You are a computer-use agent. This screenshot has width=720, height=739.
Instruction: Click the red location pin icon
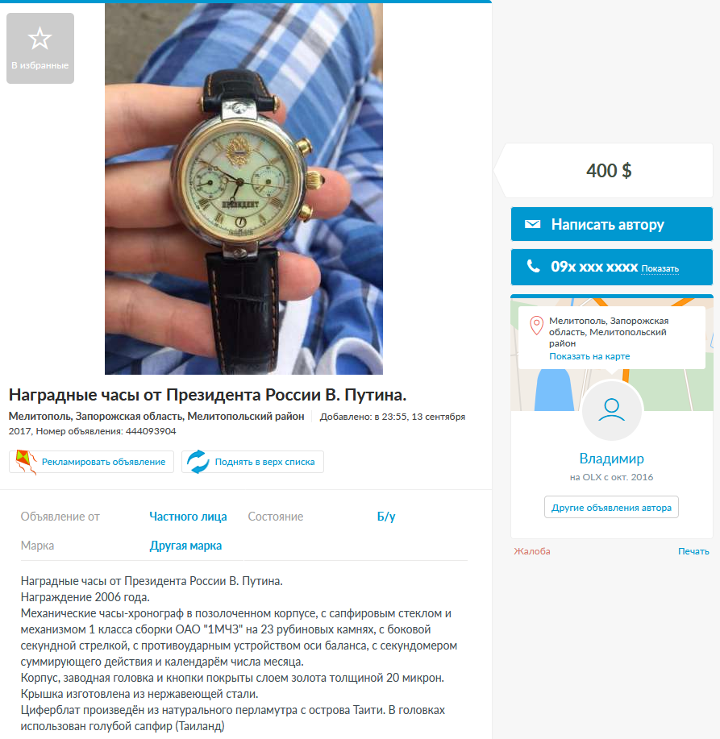pos(537,326)
